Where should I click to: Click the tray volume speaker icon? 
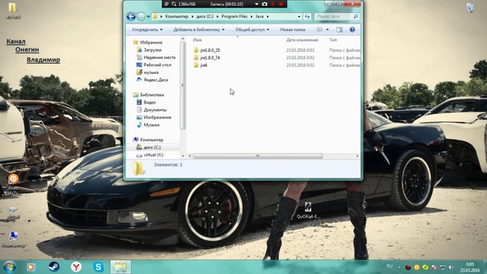[x=451, y=267]
